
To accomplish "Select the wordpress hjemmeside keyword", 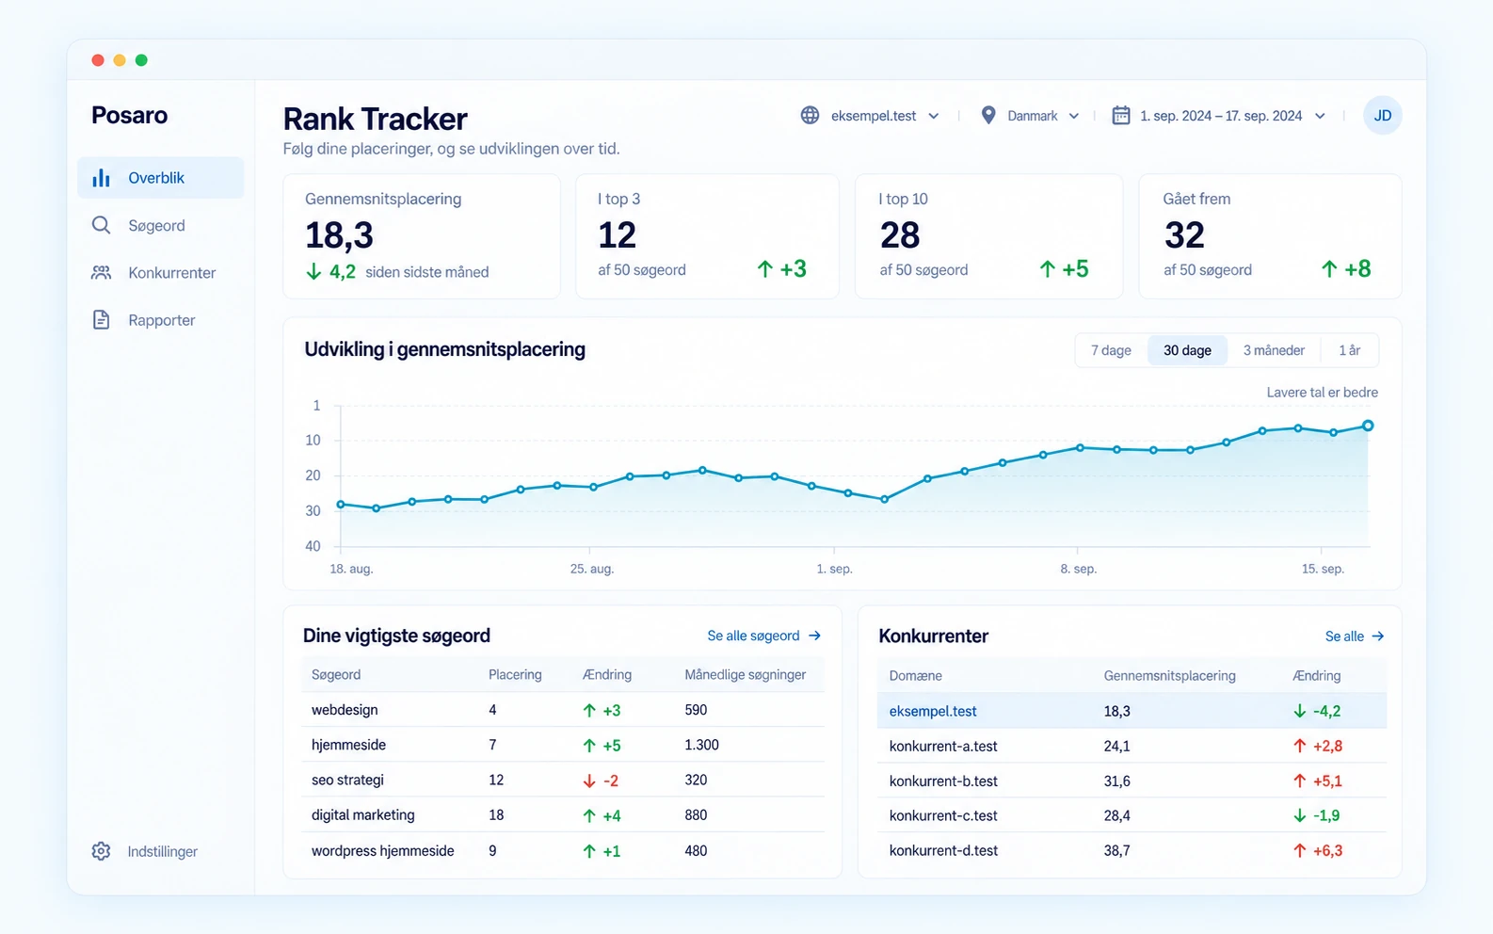I will click(382, 850).
